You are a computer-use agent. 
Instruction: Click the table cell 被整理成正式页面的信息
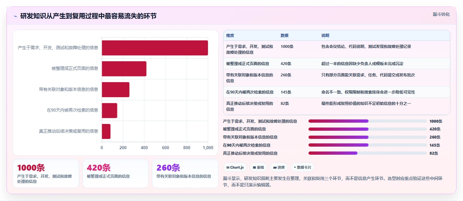pos(248,64)
